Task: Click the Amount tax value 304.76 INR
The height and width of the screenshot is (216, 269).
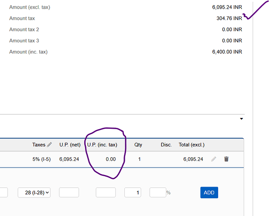Action: 229,19
